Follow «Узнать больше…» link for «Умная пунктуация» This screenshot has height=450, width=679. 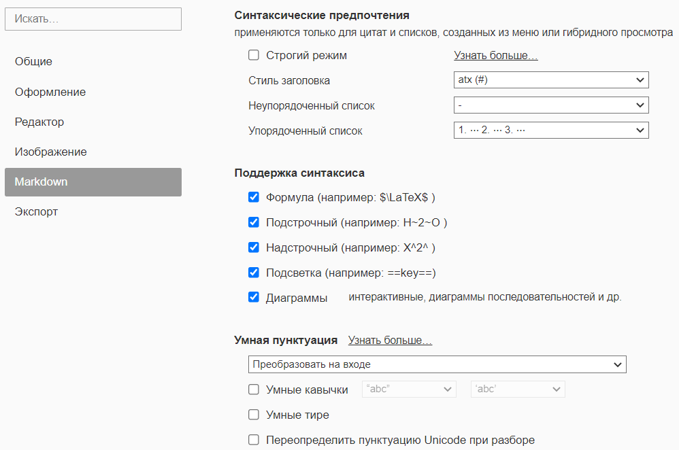pos(390,340)
